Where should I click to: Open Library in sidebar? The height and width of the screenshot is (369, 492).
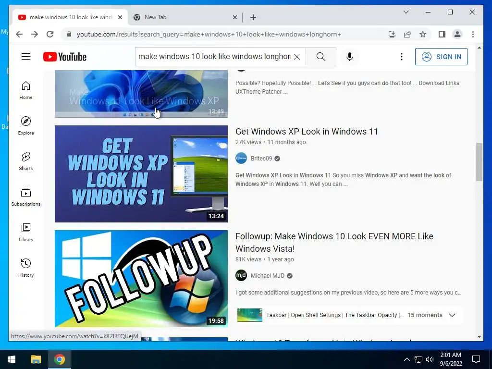26,232
